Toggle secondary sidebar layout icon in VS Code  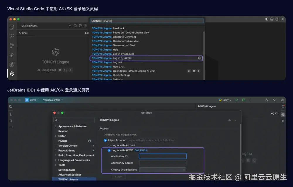pyautogui.click(x=277, y=19)
